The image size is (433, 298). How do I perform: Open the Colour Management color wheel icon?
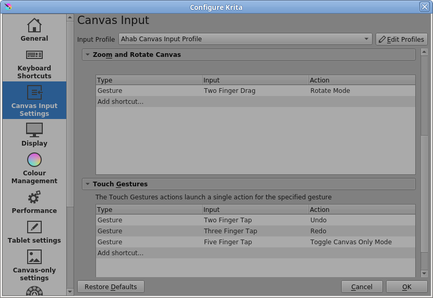(x=34, y=160)
